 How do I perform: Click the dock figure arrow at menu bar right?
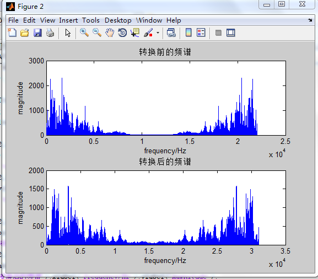tap(310, 20)
